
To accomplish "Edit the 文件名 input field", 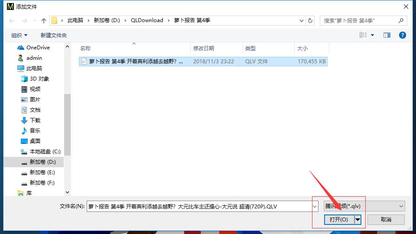I will (199, 206).
